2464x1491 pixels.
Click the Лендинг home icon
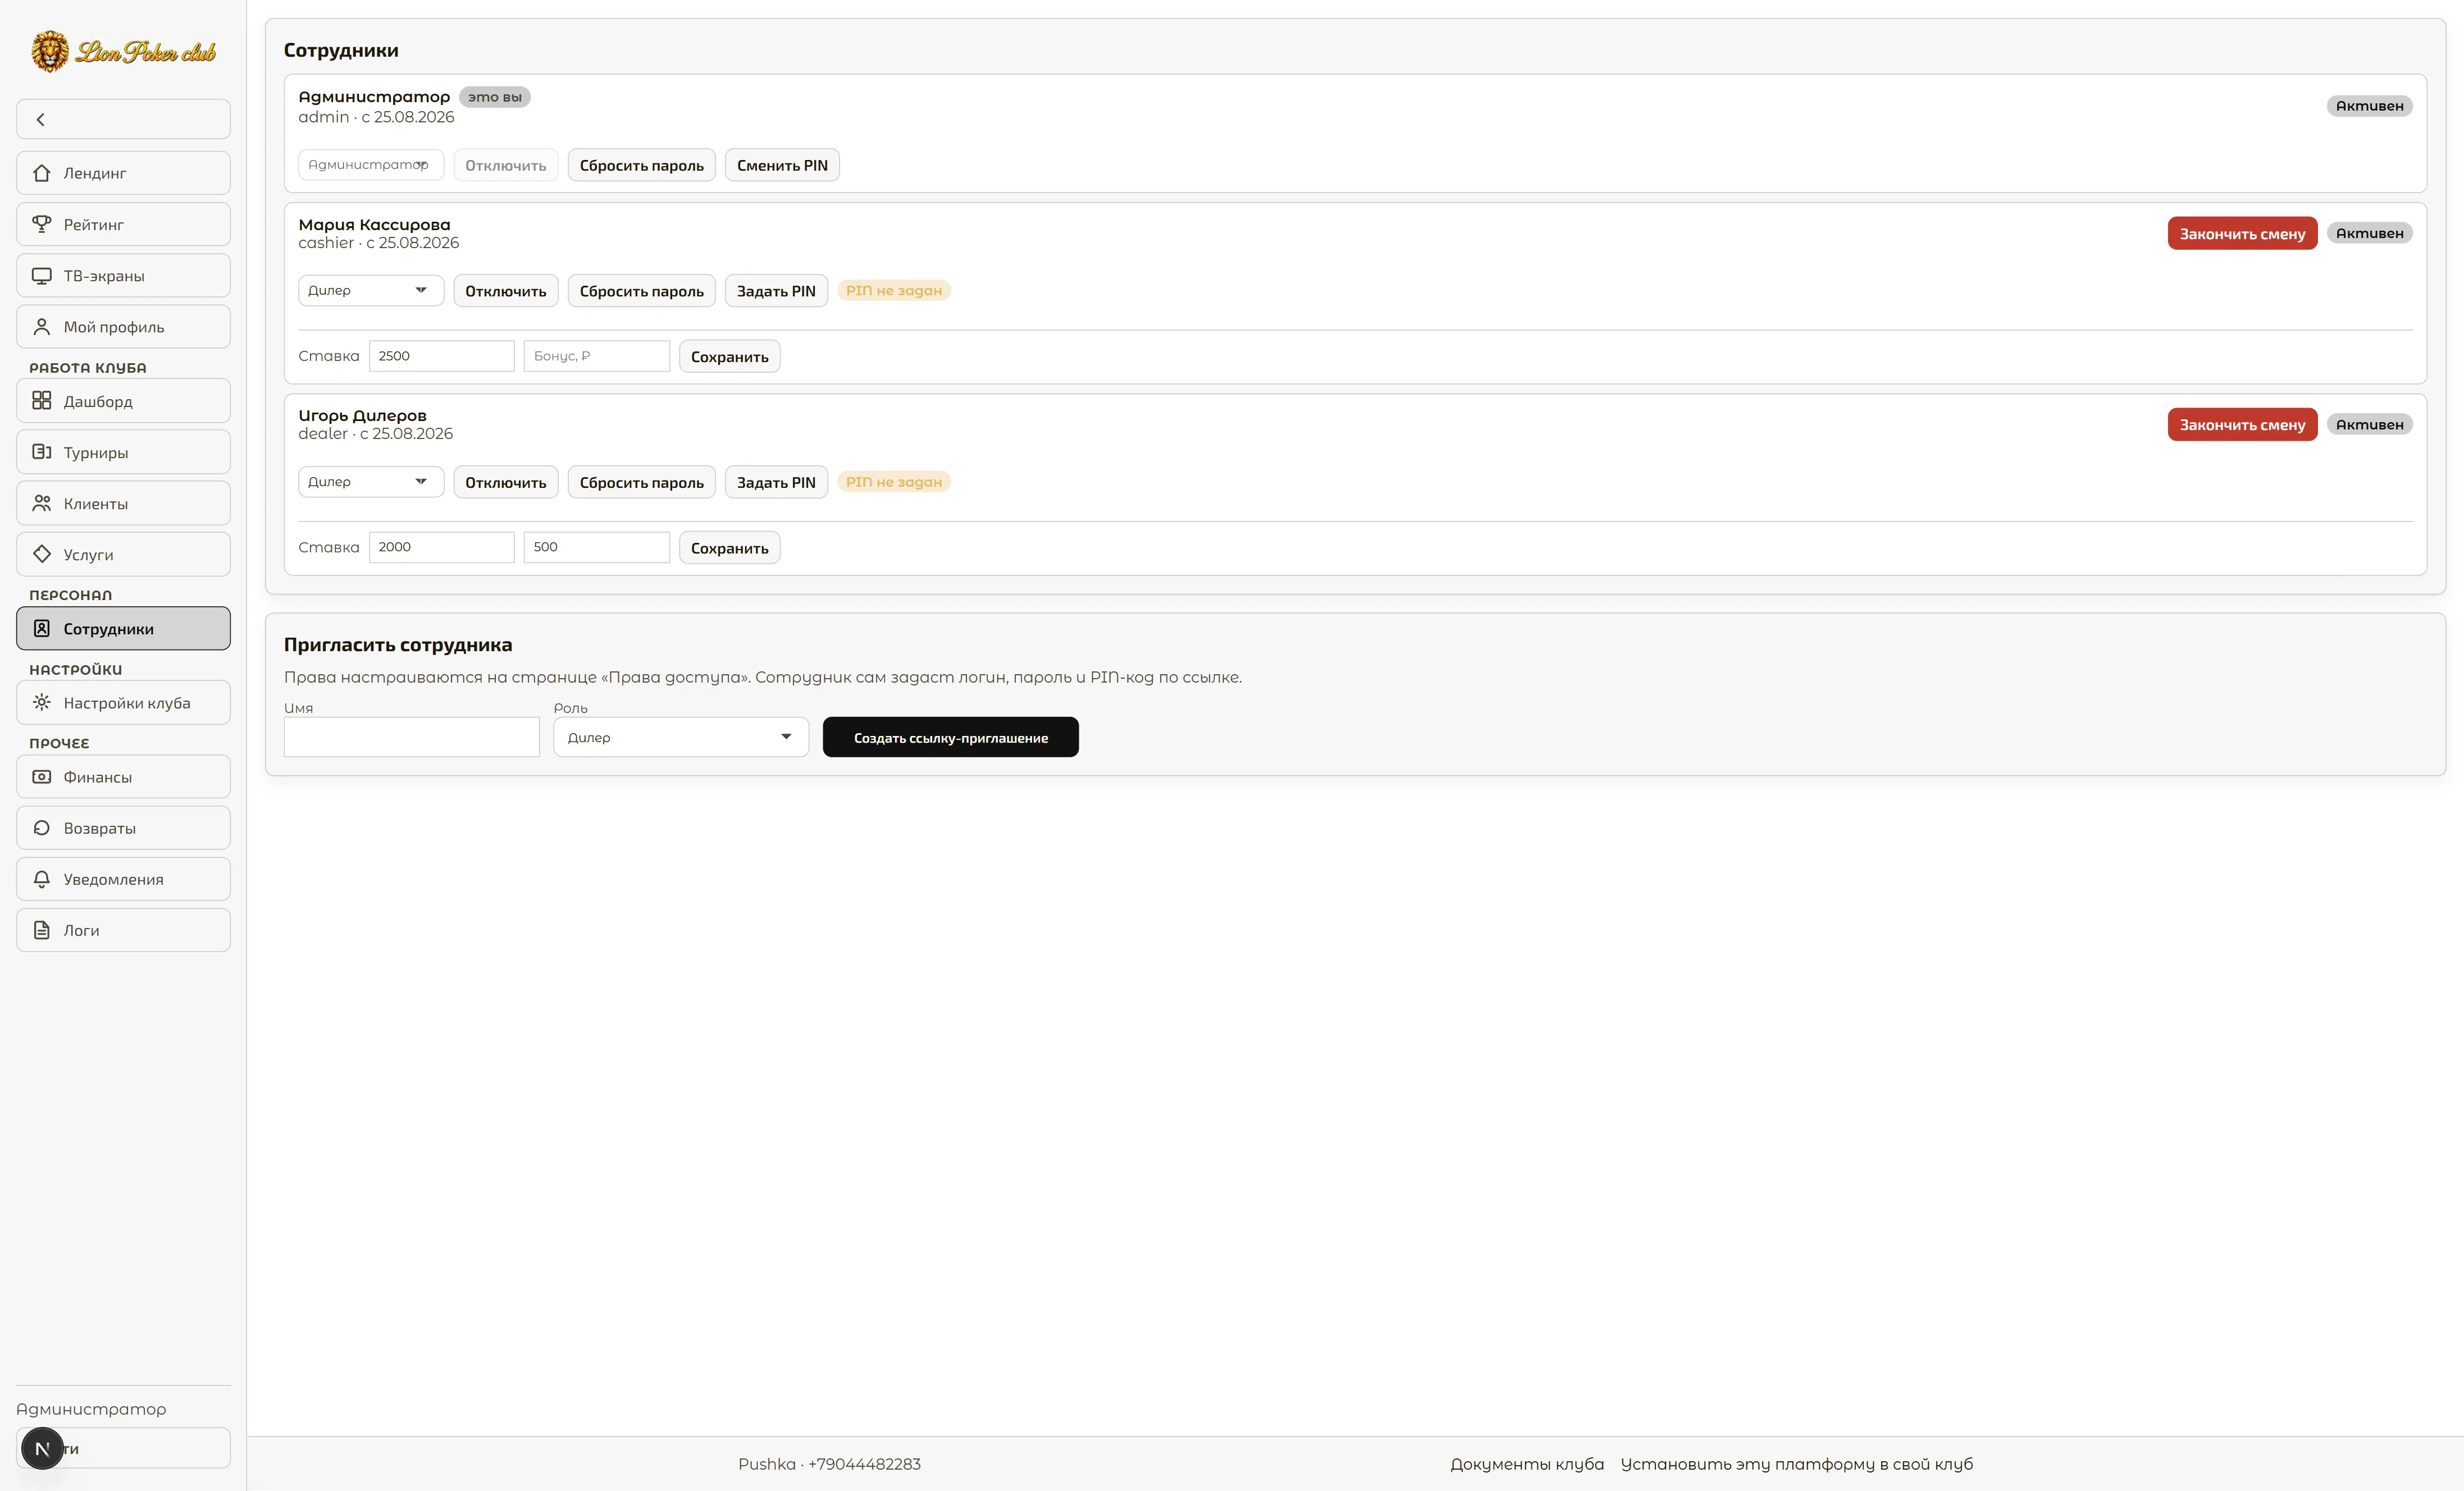coord(42,173)
